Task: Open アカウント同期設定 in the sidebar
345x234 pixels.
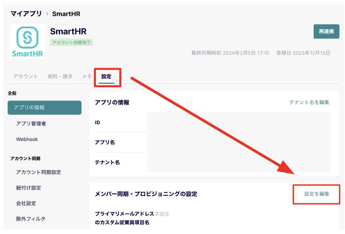Action: point(39,172)
